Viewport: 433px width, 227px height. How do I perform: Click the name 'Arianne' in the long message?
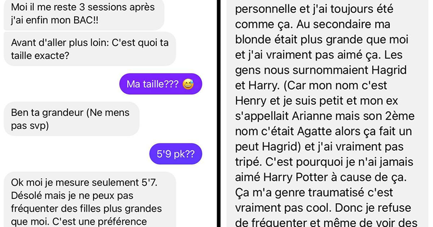click(321, 117)
